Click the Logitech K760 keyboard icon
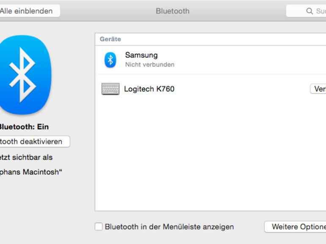This screenshot has height=244, width=326. (x=111, y=89)
